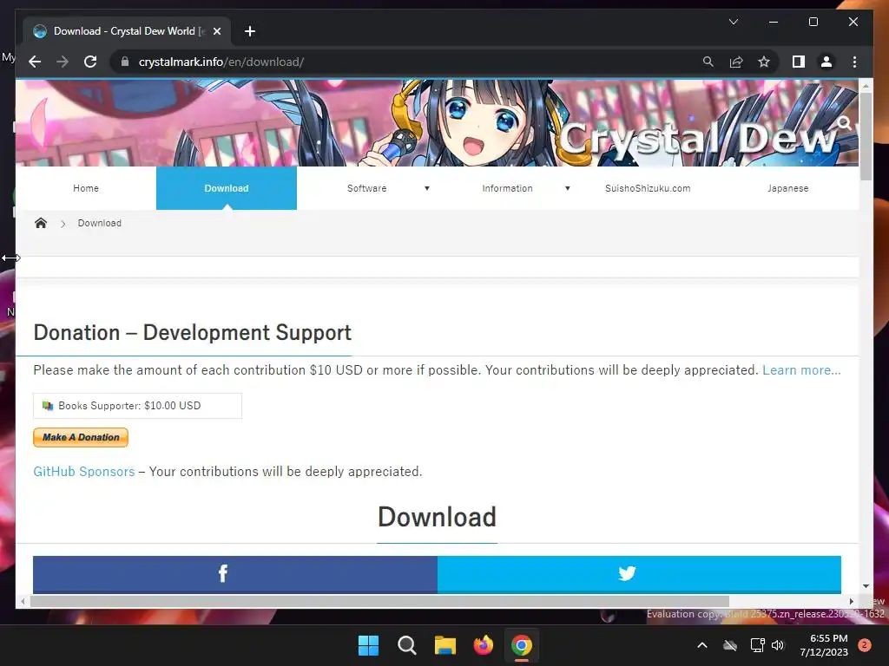889x666 pixels.
Task: Click the horizontal scrollbar thumb
Action: coord(379,601)
